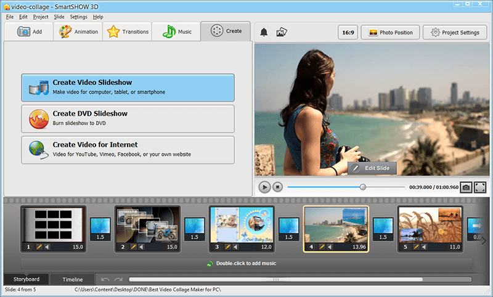
Task: Choose Create Video Slideshow
Action: [128, 87]
